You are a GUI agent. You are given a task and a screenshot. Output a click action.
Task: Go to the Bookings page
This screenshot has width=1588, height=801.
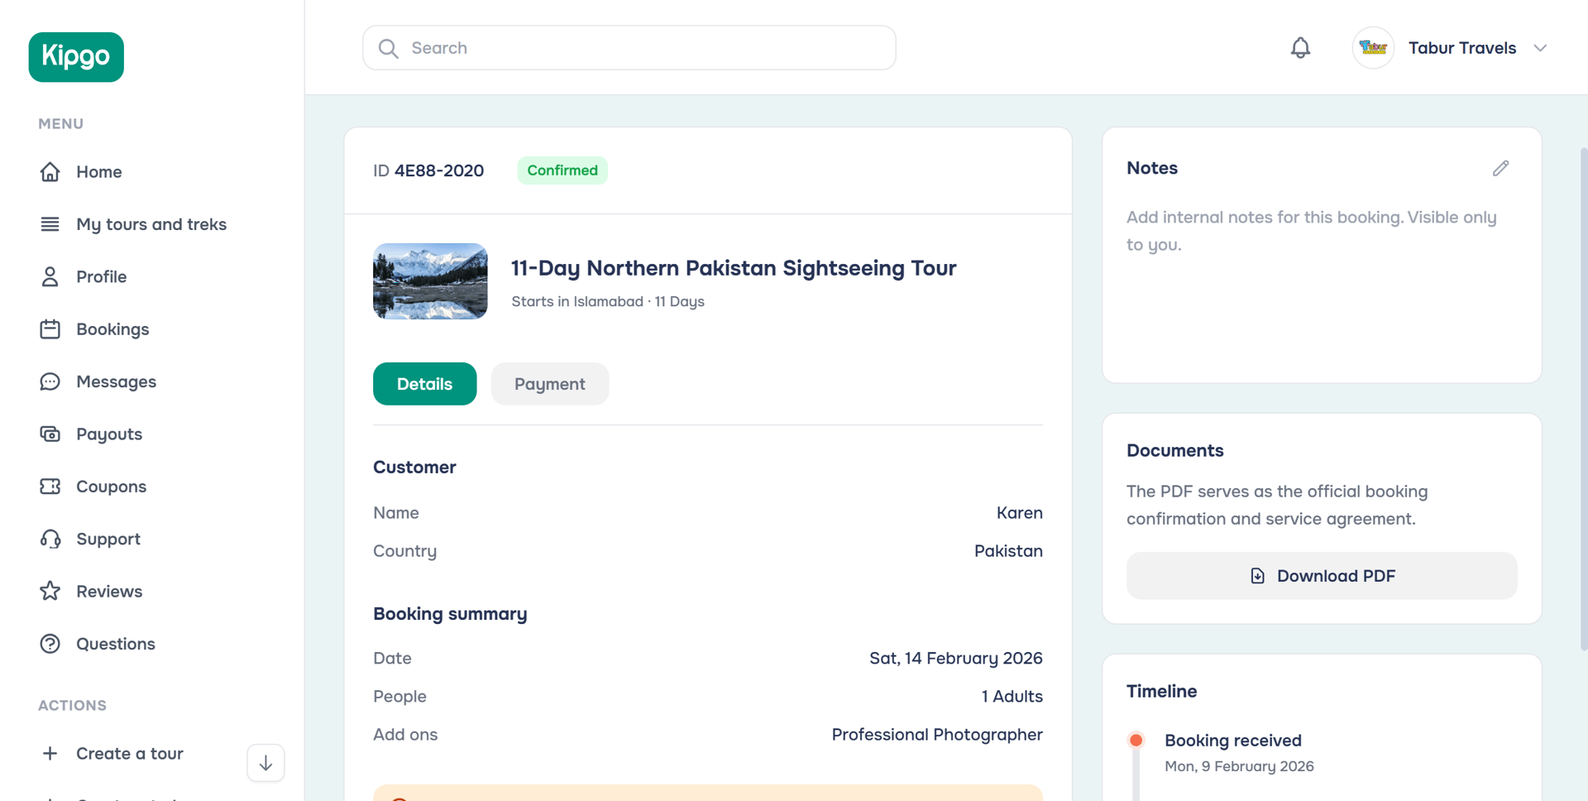tap(112, 329)
